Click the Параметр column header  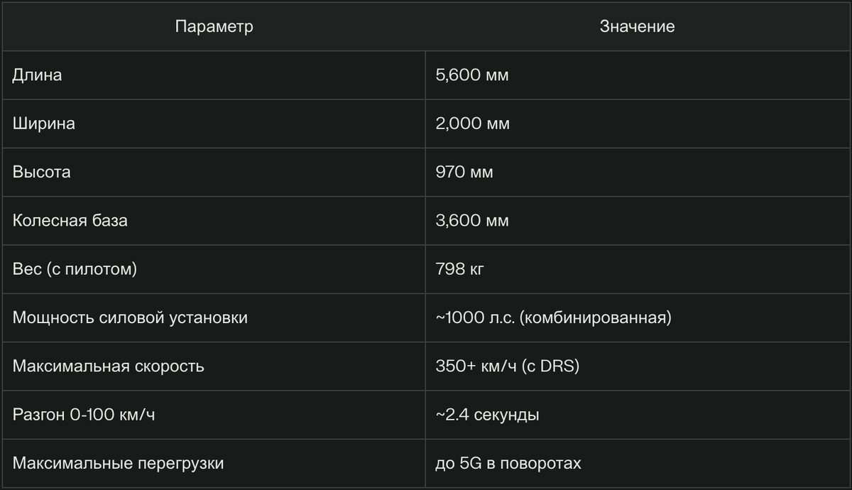(x=214, y=27)
